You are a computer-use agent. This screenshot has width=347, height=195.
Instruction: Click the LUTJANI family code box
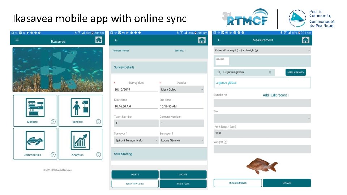pyautogui.click(x=222, y=61)
